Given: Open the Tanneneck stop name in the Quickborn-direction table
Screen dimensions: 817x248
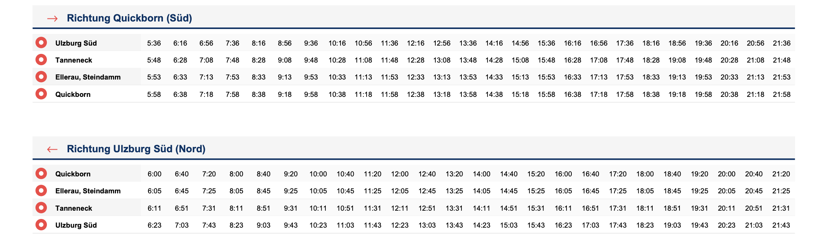Looking at the screenshot, I should tap(74, 60).
